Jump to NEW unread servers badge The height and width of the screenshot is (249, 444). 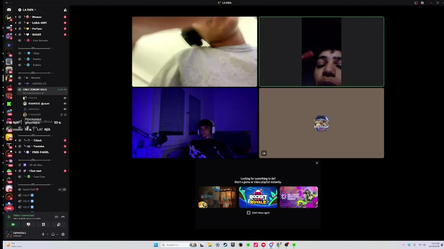tap(9, 208)
